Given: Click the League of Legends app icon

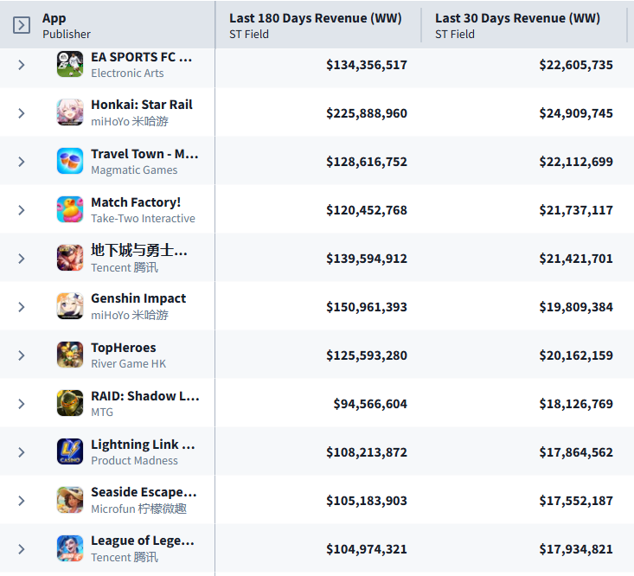Looking at the screenshot, I should (x=70, y=549).
